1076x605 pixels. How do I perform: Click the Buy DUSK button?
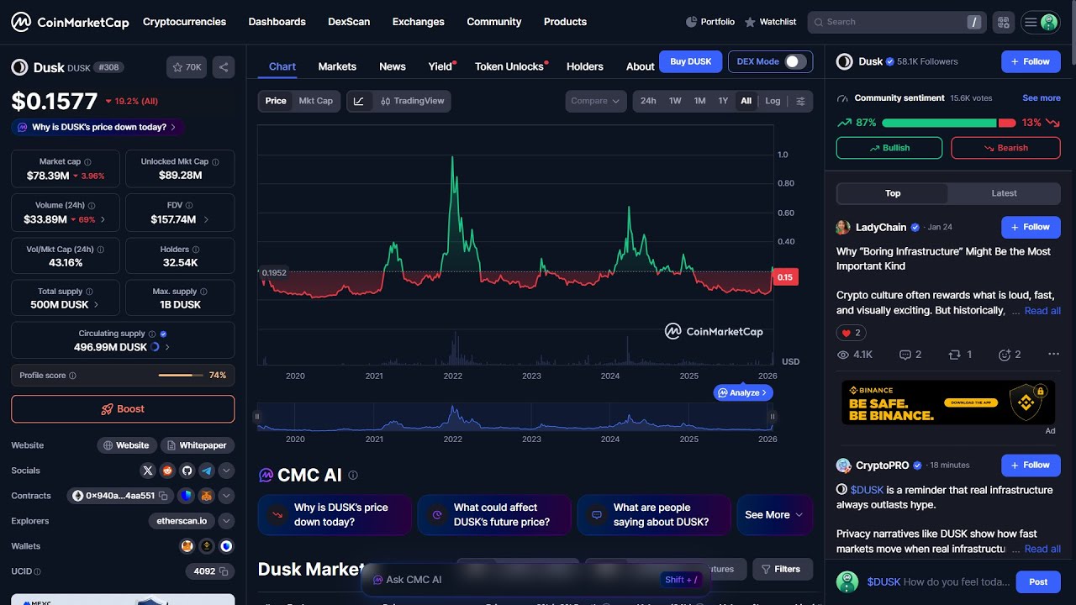[x=690, y=61]
